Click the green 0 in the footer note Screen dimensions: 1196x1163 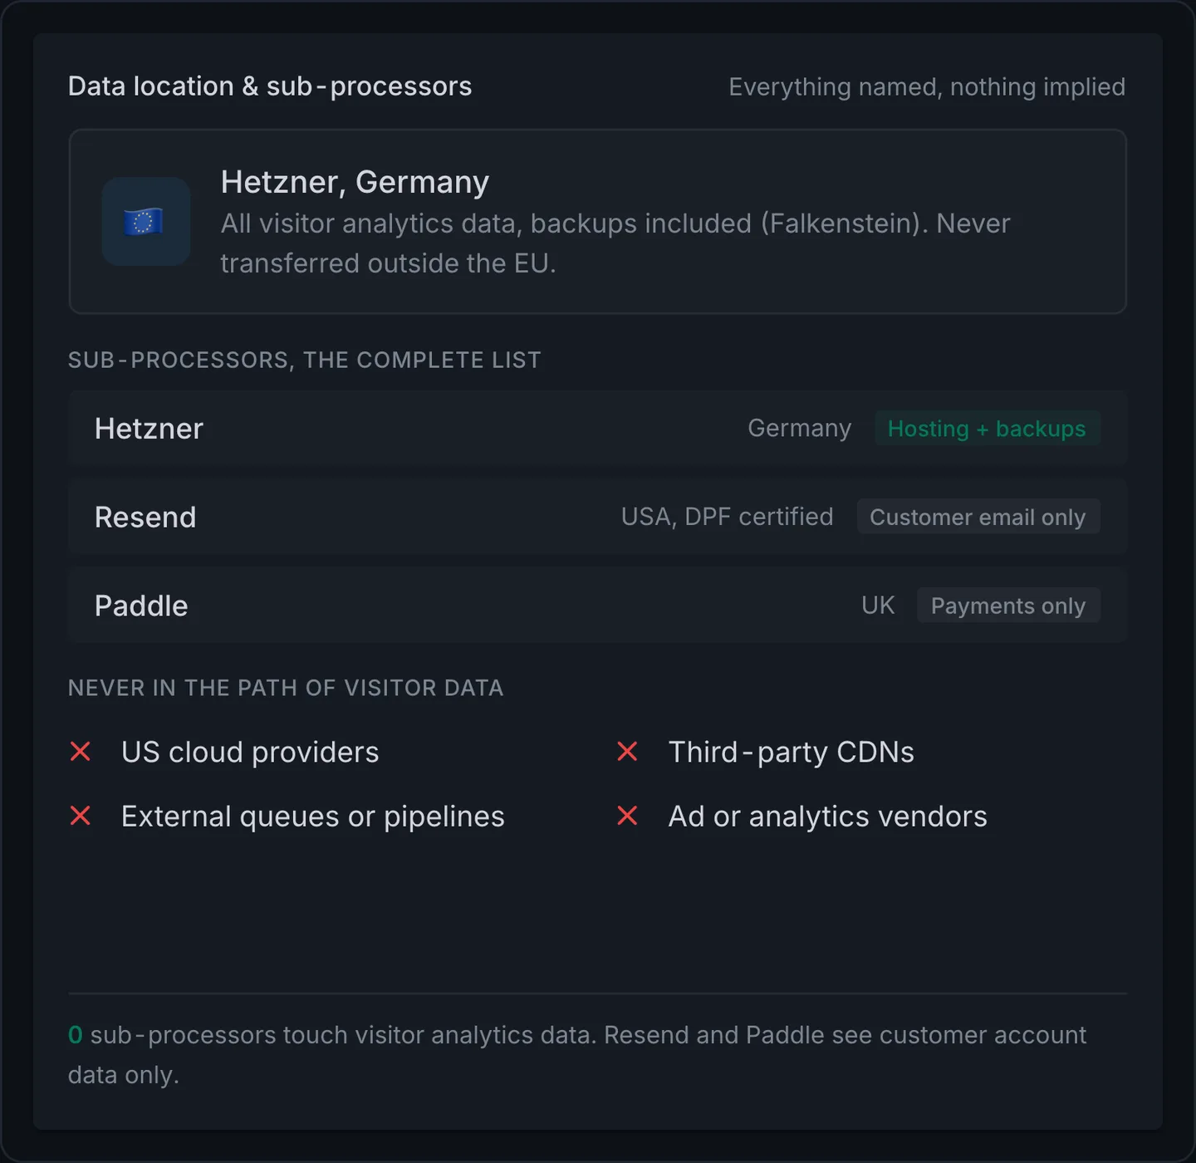(75, 1035)
